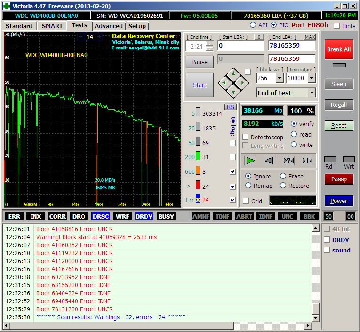Open the End of test dropdown
The width and height of the screenshot is (360, 332).
coord(312,93)
